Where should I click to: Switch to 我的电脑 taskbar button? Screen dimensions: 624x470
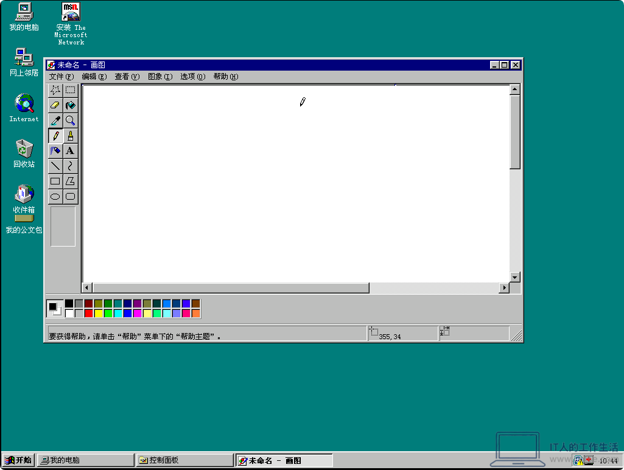pos(86,460)
